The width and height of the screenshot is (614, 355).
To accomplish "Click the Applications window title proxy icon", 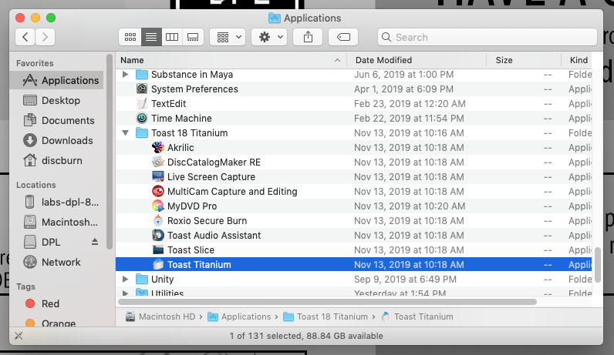I will click(x=274, y=18).
